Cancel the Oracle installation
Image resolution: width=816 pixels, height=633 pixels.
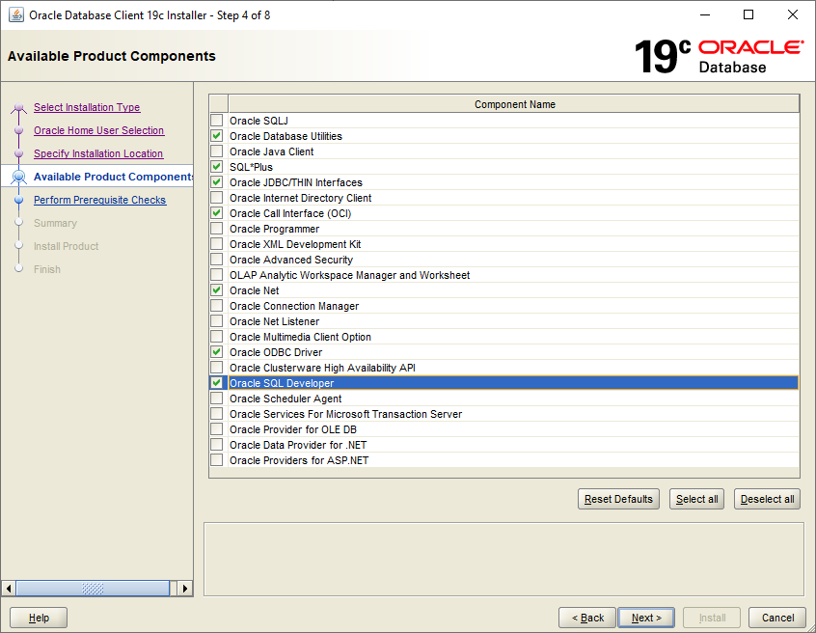777,618
